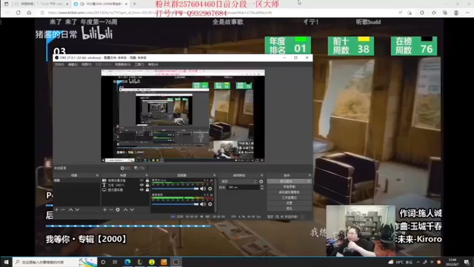
Task: Open OBS Studio from the taskbar
Action: [175, 262]
